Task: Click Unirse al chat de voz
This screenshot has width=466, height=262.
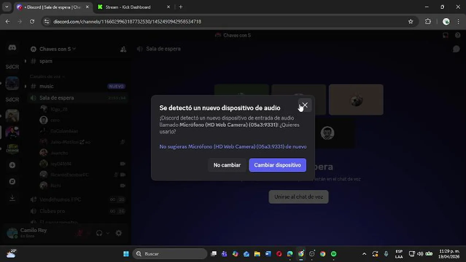Action: 299,197
